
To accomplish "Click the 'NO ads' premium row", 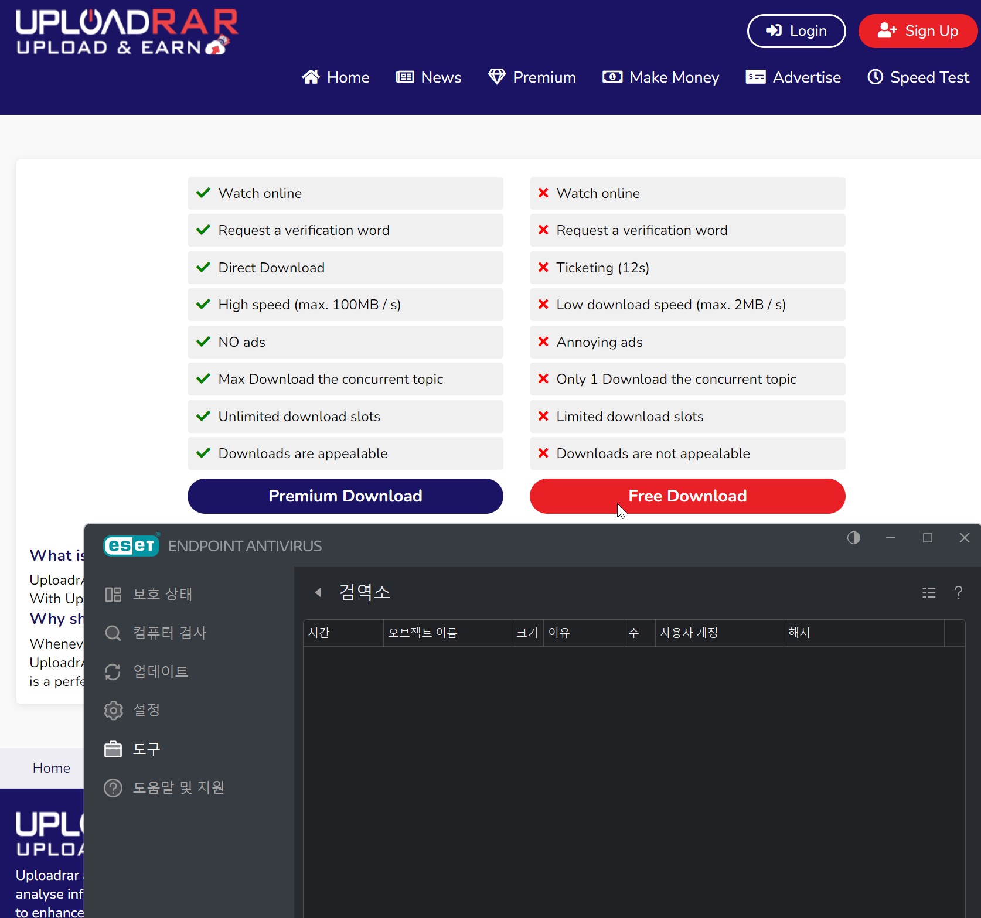I will 345,342.
